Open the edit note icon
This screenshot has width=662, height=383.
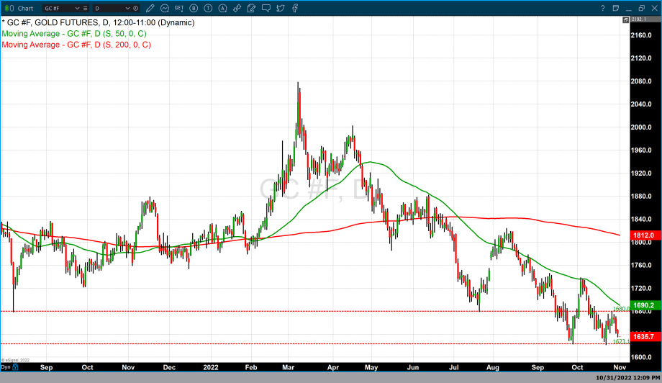click(251, 8)
